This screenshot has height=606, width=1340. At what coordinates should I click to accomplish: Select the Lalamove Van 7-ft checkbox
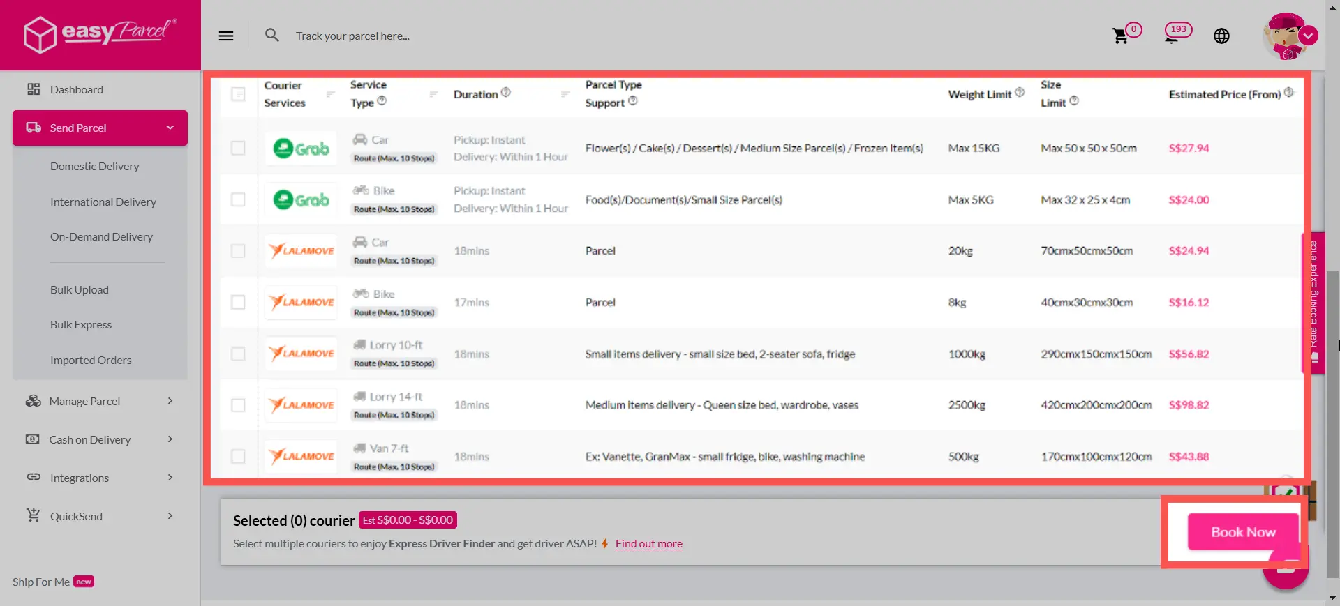(x=238, y=456)
